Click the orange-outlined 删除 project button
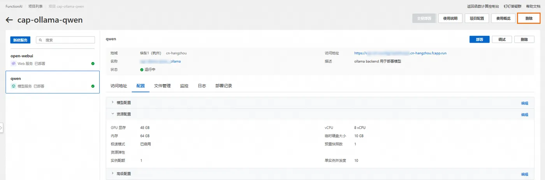The width and height of the screenshot is (545, 180). tap(529, 18)
